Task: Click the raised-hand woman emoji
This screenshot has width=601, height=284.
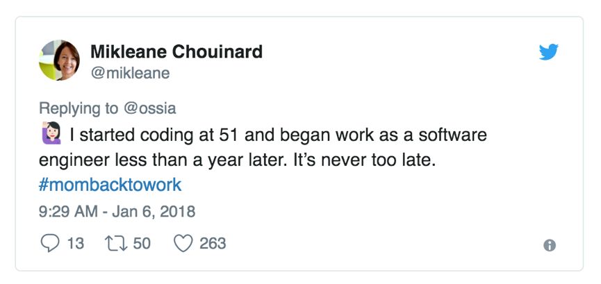Action: tap(51, 133)
